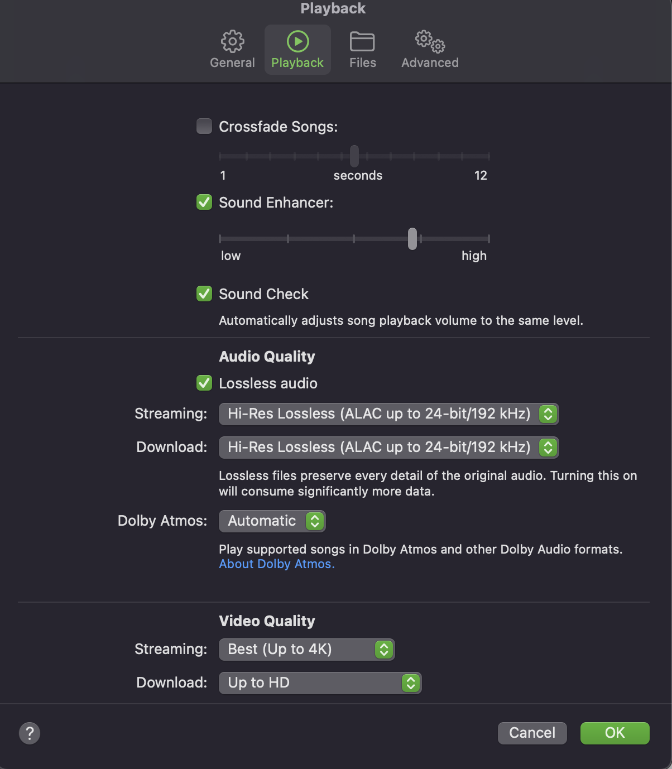Switch to the Advanced tab label
The width and height of the screenshot is (672, 769).
pos(430,63)
